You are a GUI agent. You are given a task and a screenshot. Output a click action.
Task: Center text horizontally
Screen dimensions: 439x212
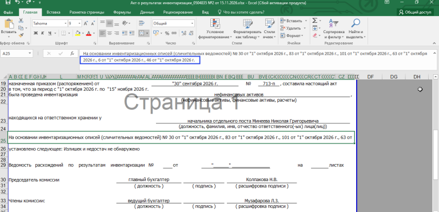tap(110, 33)
